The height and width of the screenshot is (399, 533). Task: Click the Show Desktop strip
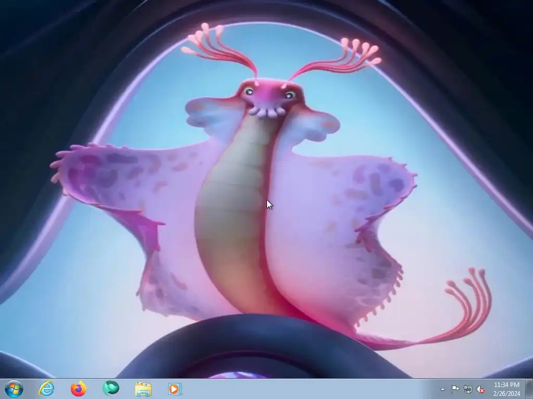[529, 389]
